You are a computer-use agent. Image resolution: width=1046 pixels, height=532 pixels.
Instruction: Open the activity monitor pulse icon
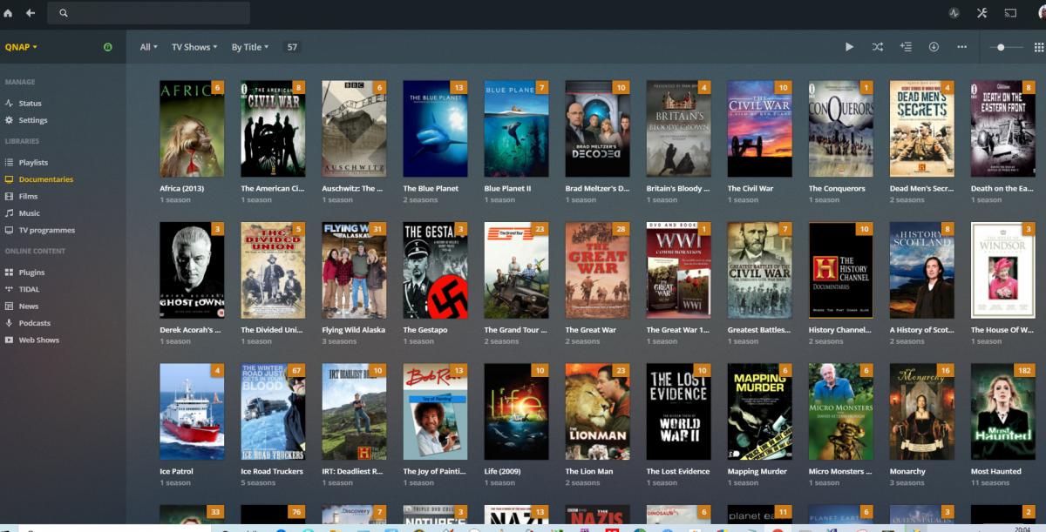pyautogui.click(x=954, y=13)
